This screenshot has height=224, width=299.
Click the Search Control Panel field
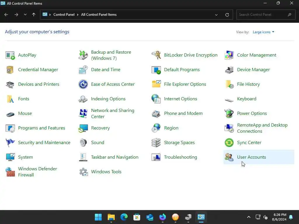(x=266, y=15)
